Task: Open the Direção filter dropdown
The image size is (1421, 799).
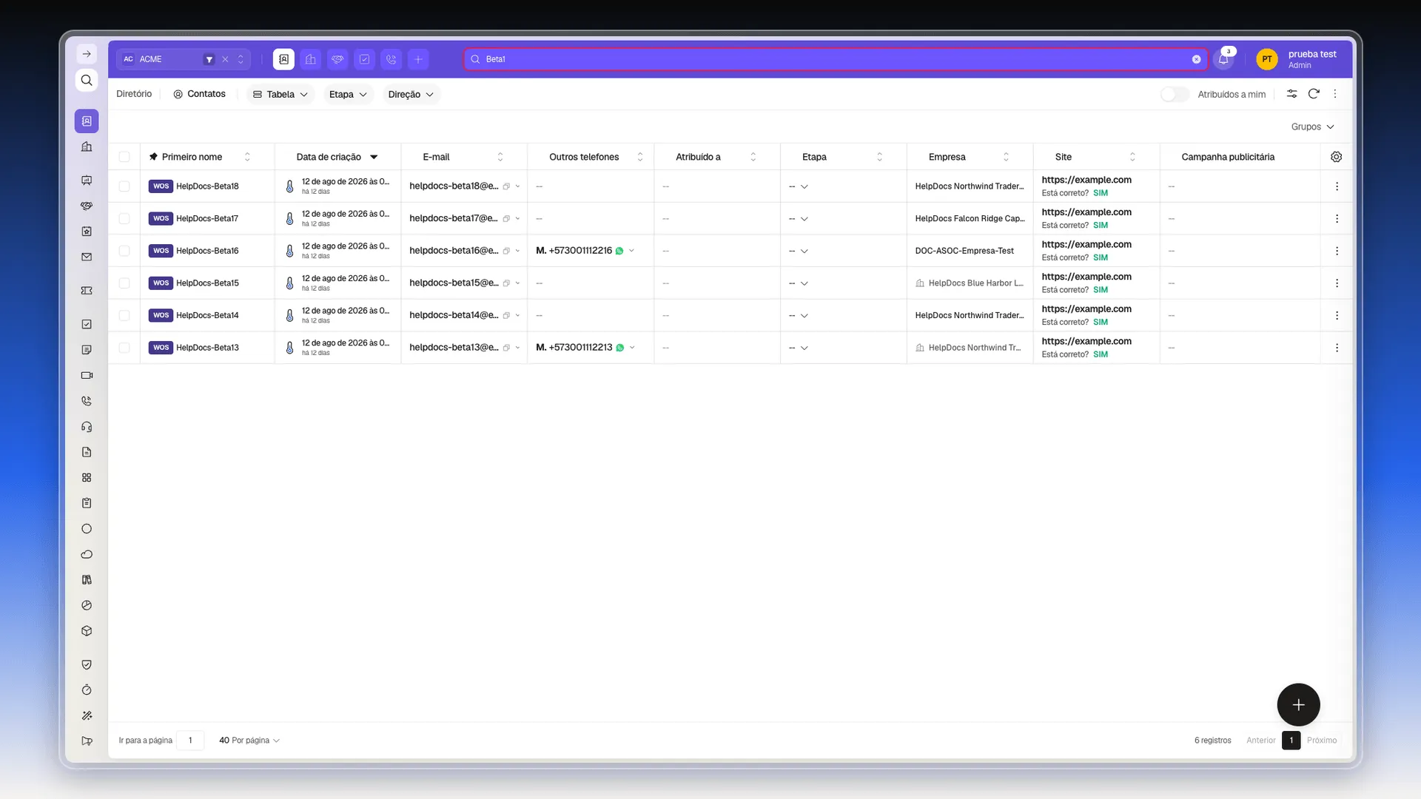Action: click(x=411, y=94)
